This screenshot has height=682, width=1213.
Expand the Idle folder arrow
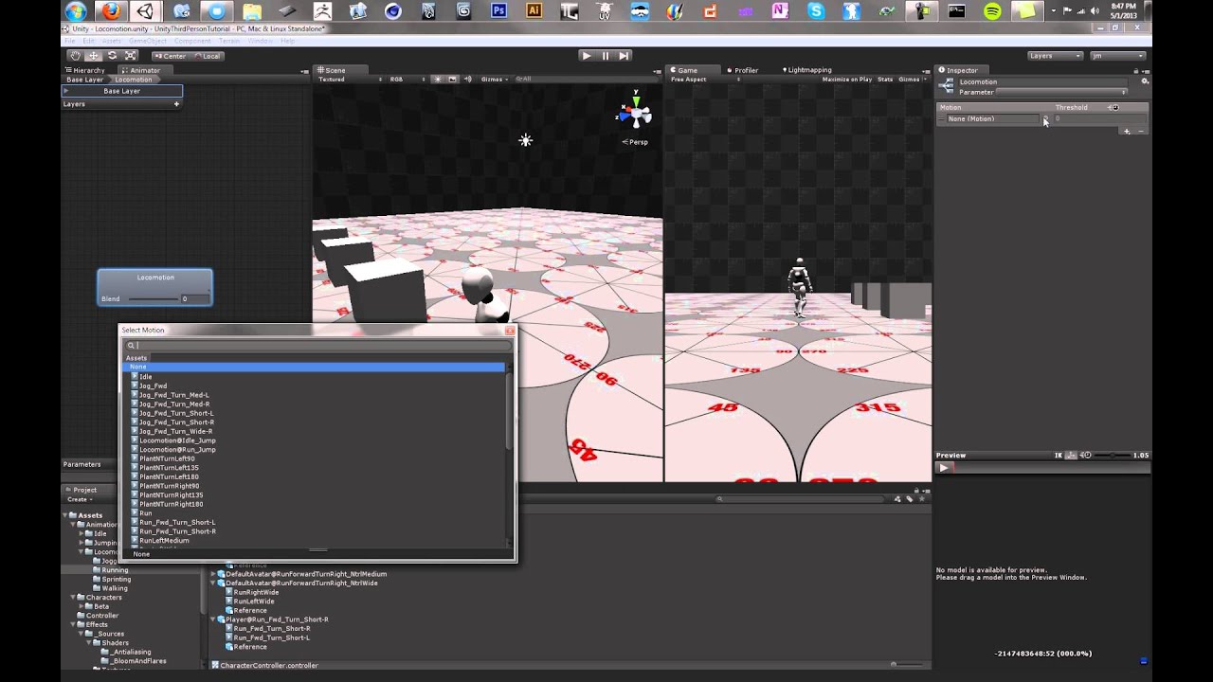pyautogui.click(x=81, y=533)
